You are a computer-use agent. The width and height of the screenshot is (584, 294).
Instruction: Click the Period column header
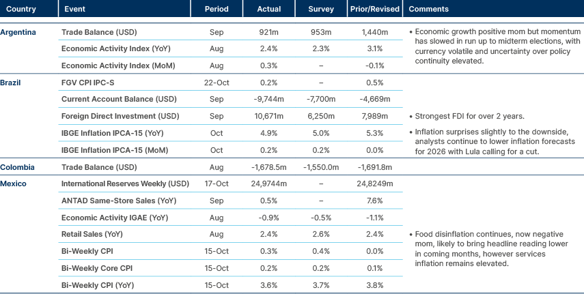click(x=217, y=10)
